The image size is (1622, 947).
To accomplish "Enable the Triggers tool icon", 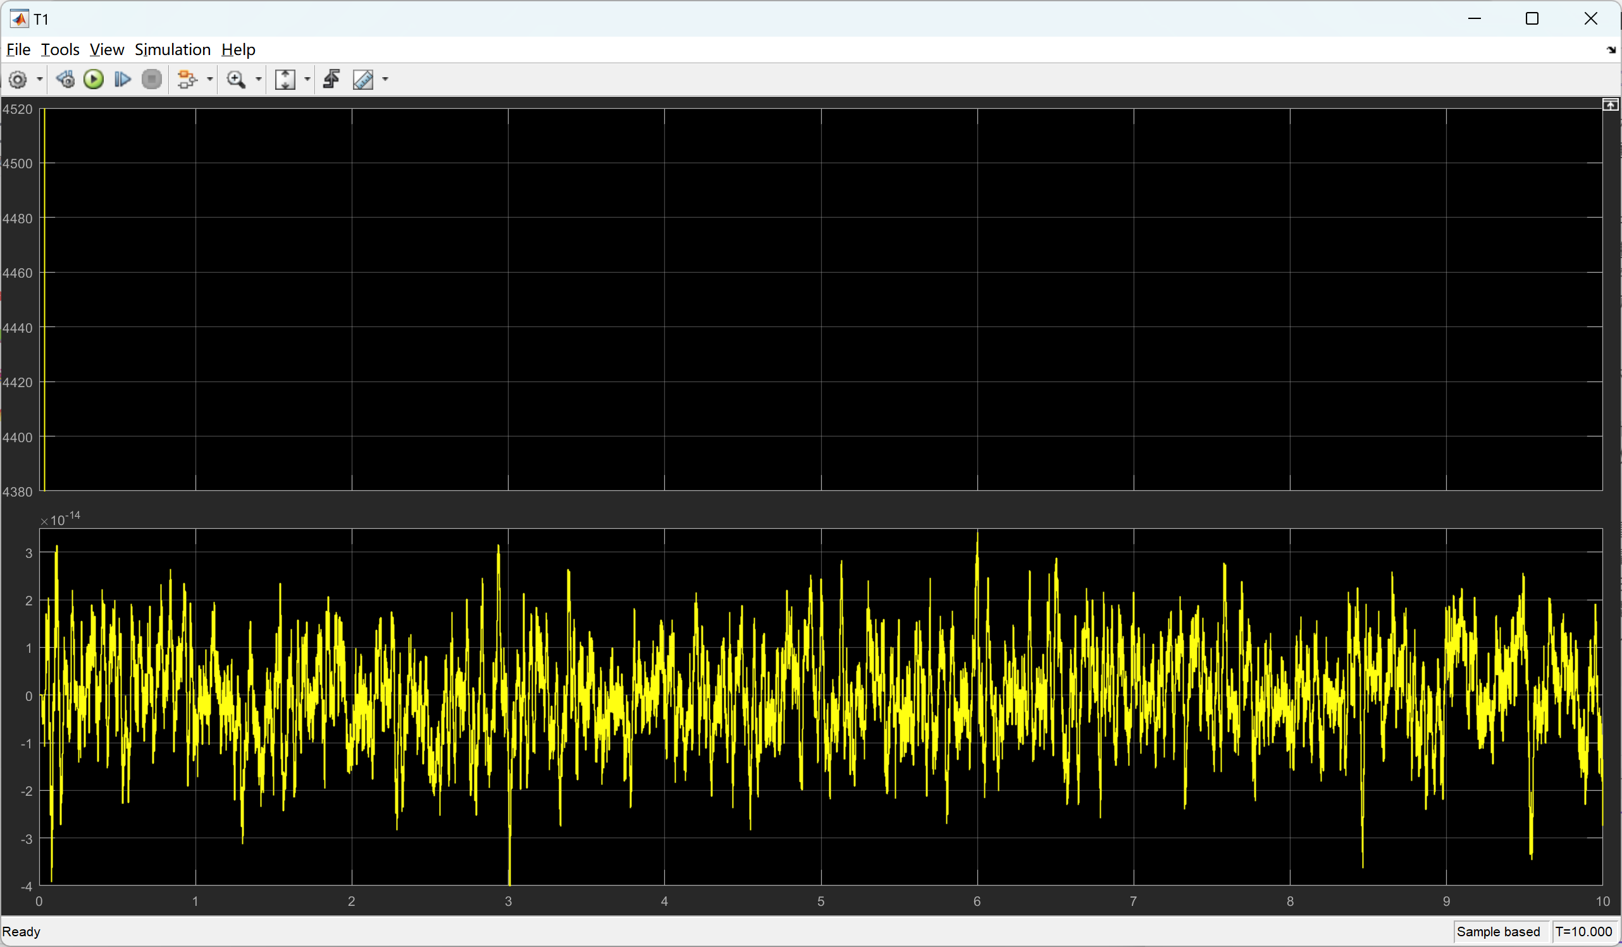I will click(331, 80).
